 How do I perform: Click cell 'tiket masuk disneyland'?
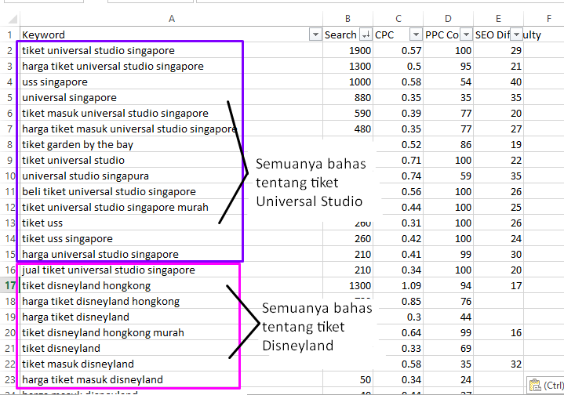point(171,364)
